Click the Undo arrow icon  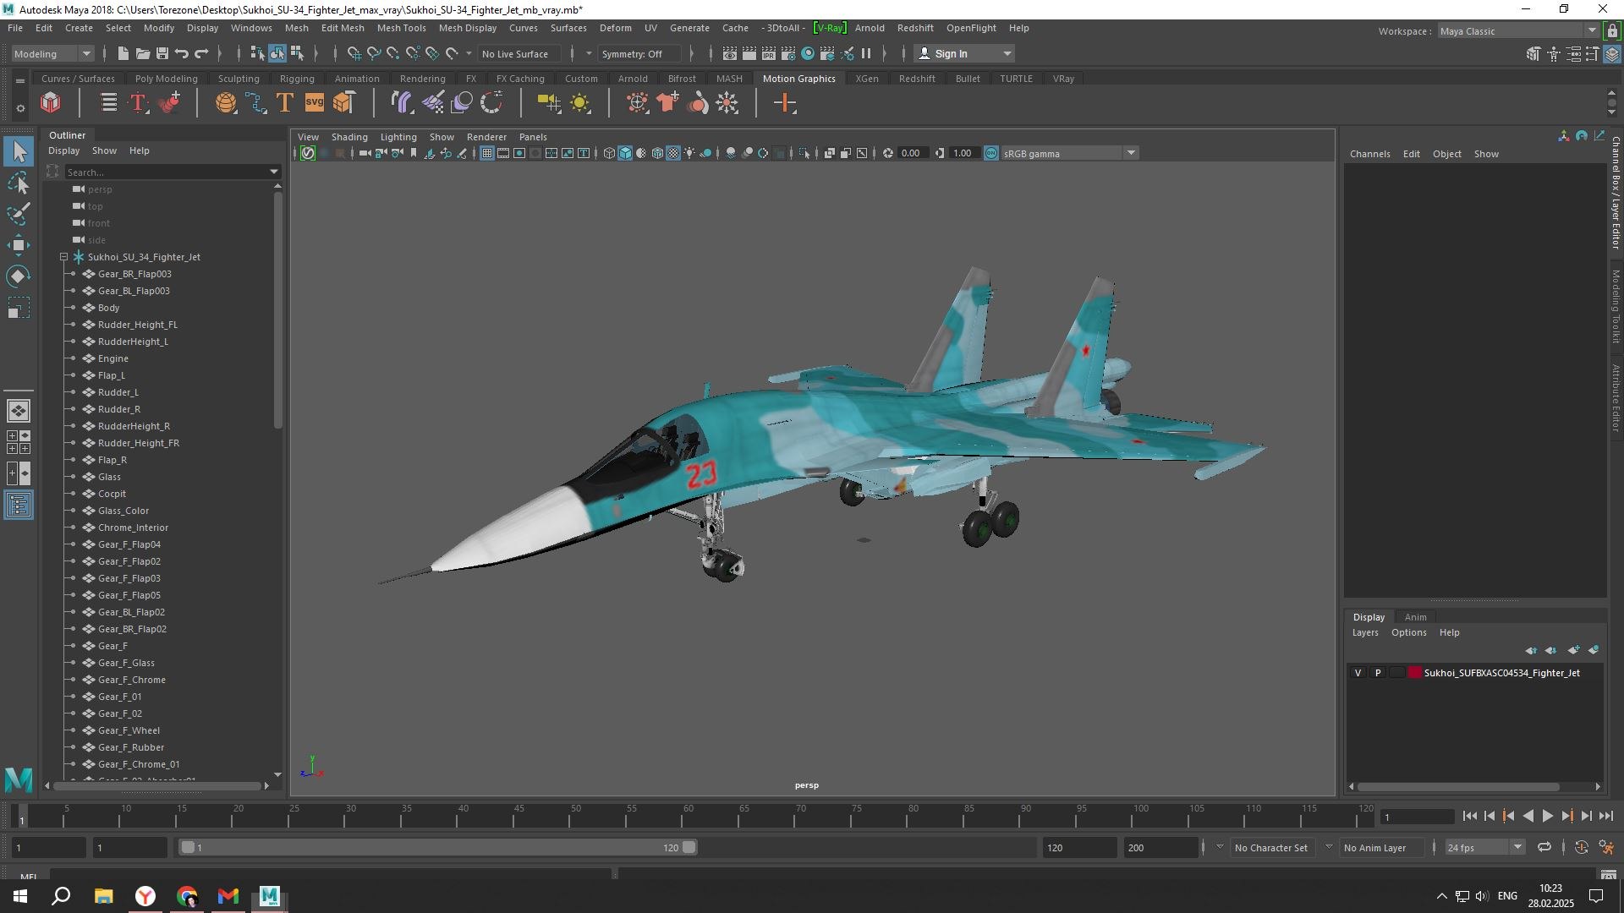point(182,53)
